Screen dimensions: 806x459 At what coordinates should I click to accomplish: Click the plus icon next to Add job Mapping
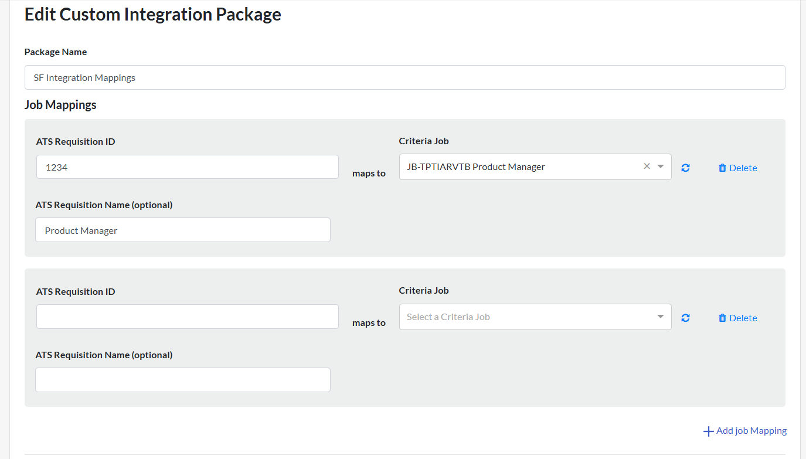[x=708, y=431]
